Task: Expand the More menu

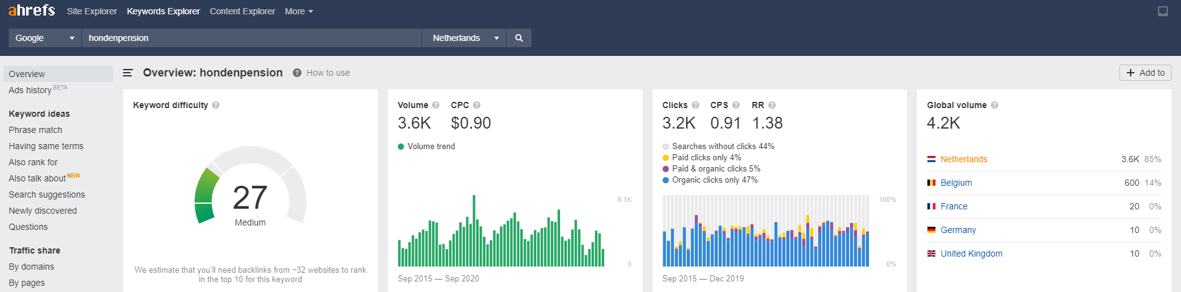Action: [x=298, y=11]
